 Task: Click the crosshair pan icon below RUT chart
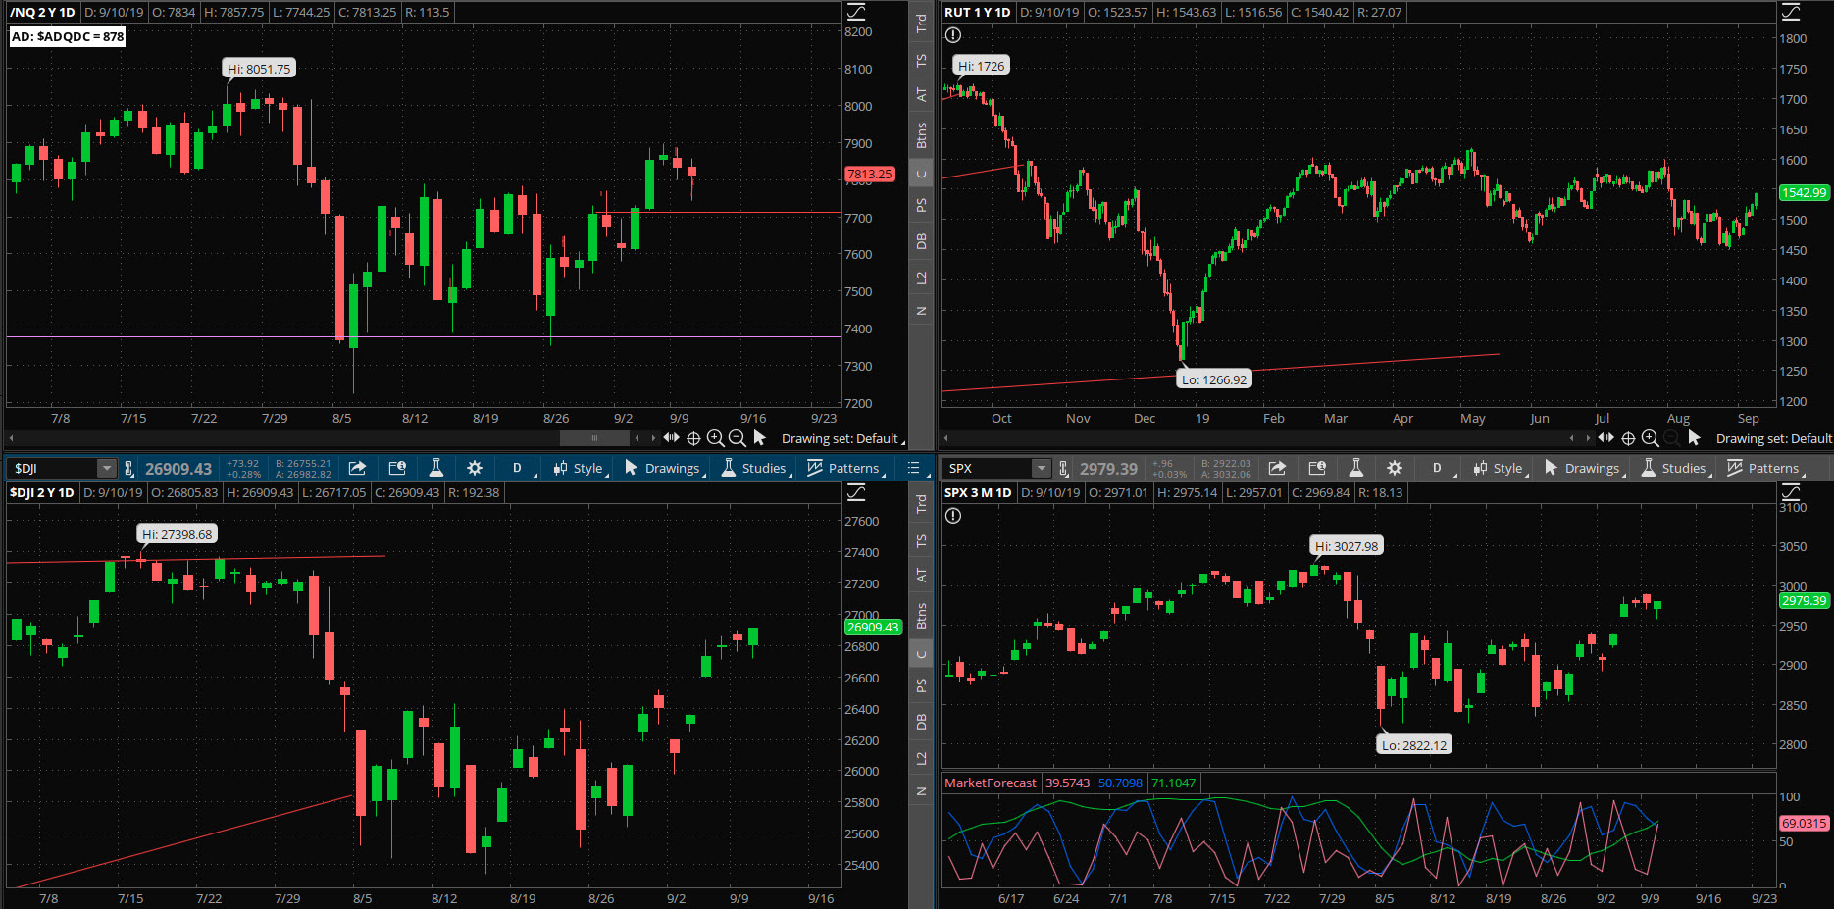tap(1628, 438)
